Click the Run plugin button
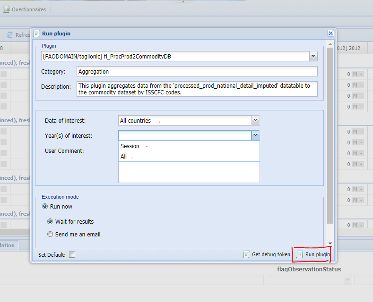 [312, 254]
